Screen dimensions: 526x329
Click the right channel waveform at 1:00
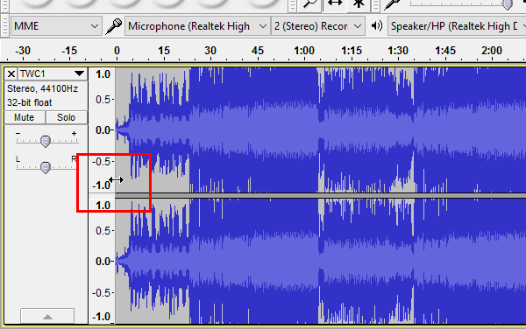[304, 261]
